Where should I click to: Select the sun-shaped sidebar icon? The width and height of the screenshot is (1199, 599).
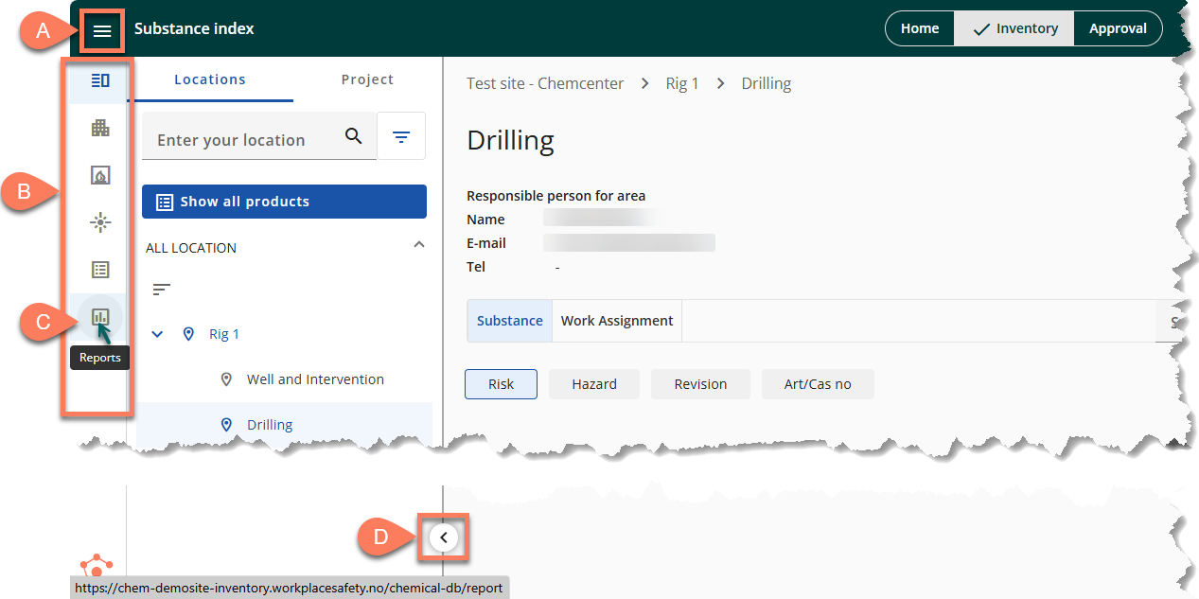pos(100,222)
